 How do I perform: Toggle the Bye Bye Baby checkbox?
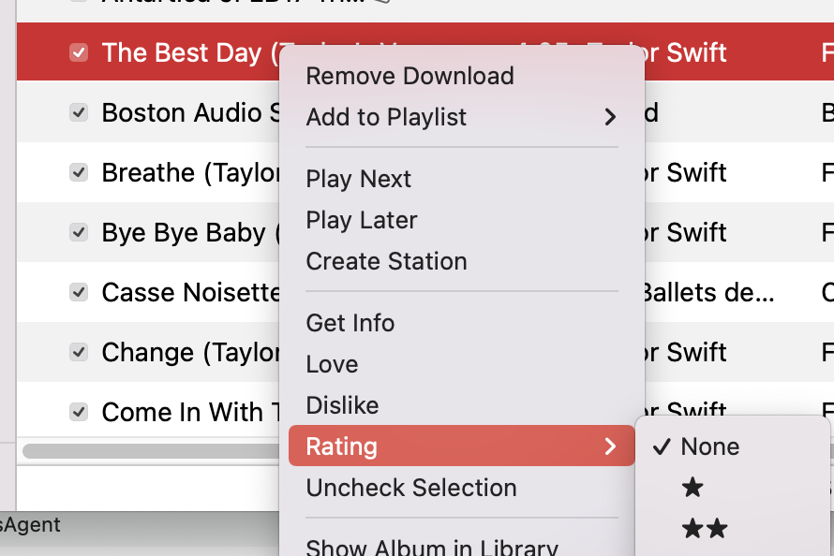(x=79, y=232)
